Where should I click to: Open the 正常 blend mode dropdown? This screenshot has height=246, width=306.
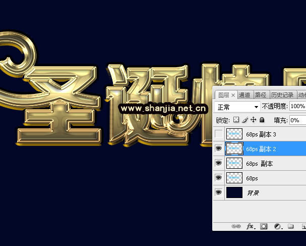coord(237,107)
